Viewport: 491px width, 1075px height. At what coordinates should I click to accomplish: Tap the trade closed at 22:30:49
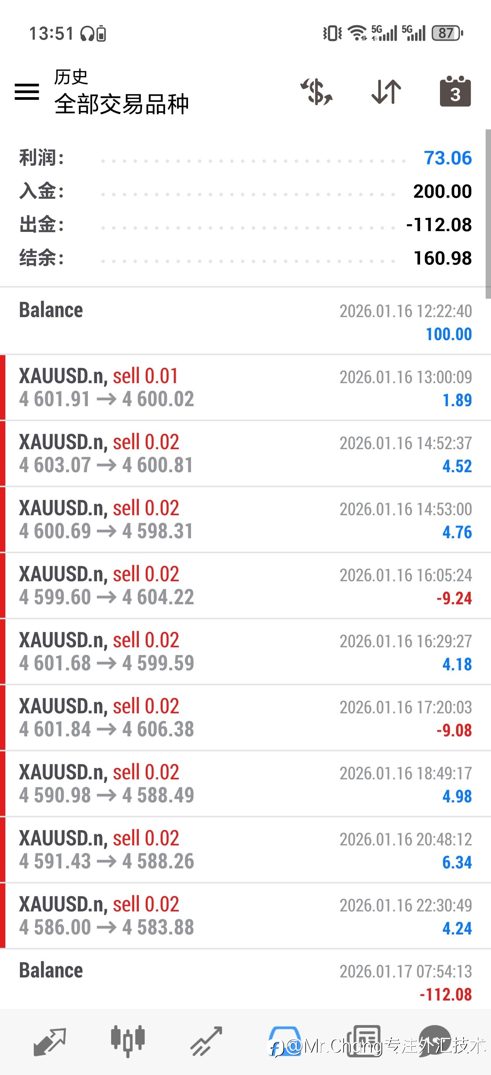coord(245,916)
